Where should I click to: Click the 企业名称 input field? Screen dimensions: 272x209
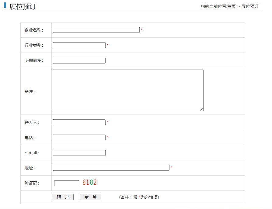pos(96,30)
